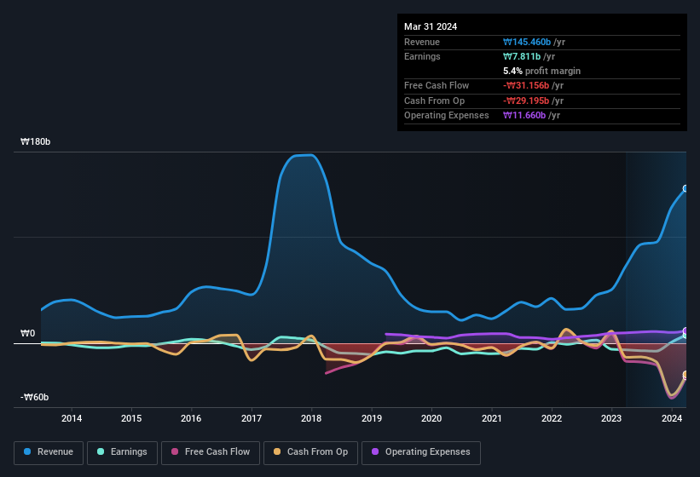The width and height of the screenshot is (700, 477).
Task: Click the 2022 x-axis label
Action: coord(552,418)
